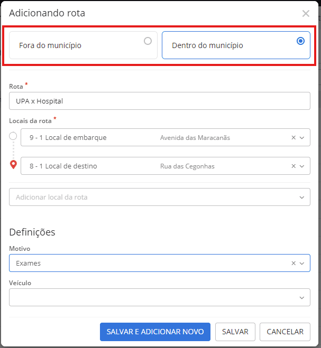The height and width of the screenshot is (348, 321).
Task: Clear the Local de embarque selection
Action: (294, 138)
